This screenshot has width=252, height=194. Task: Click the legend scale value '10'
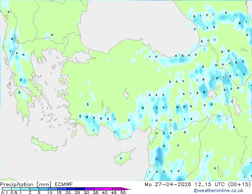(x=50, y=192)
